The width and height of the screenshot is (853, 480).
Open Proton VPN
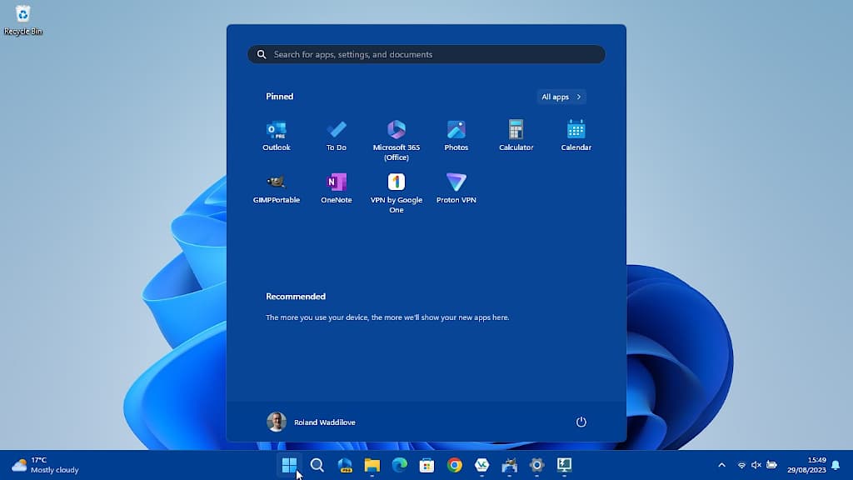tap(456, 183)
